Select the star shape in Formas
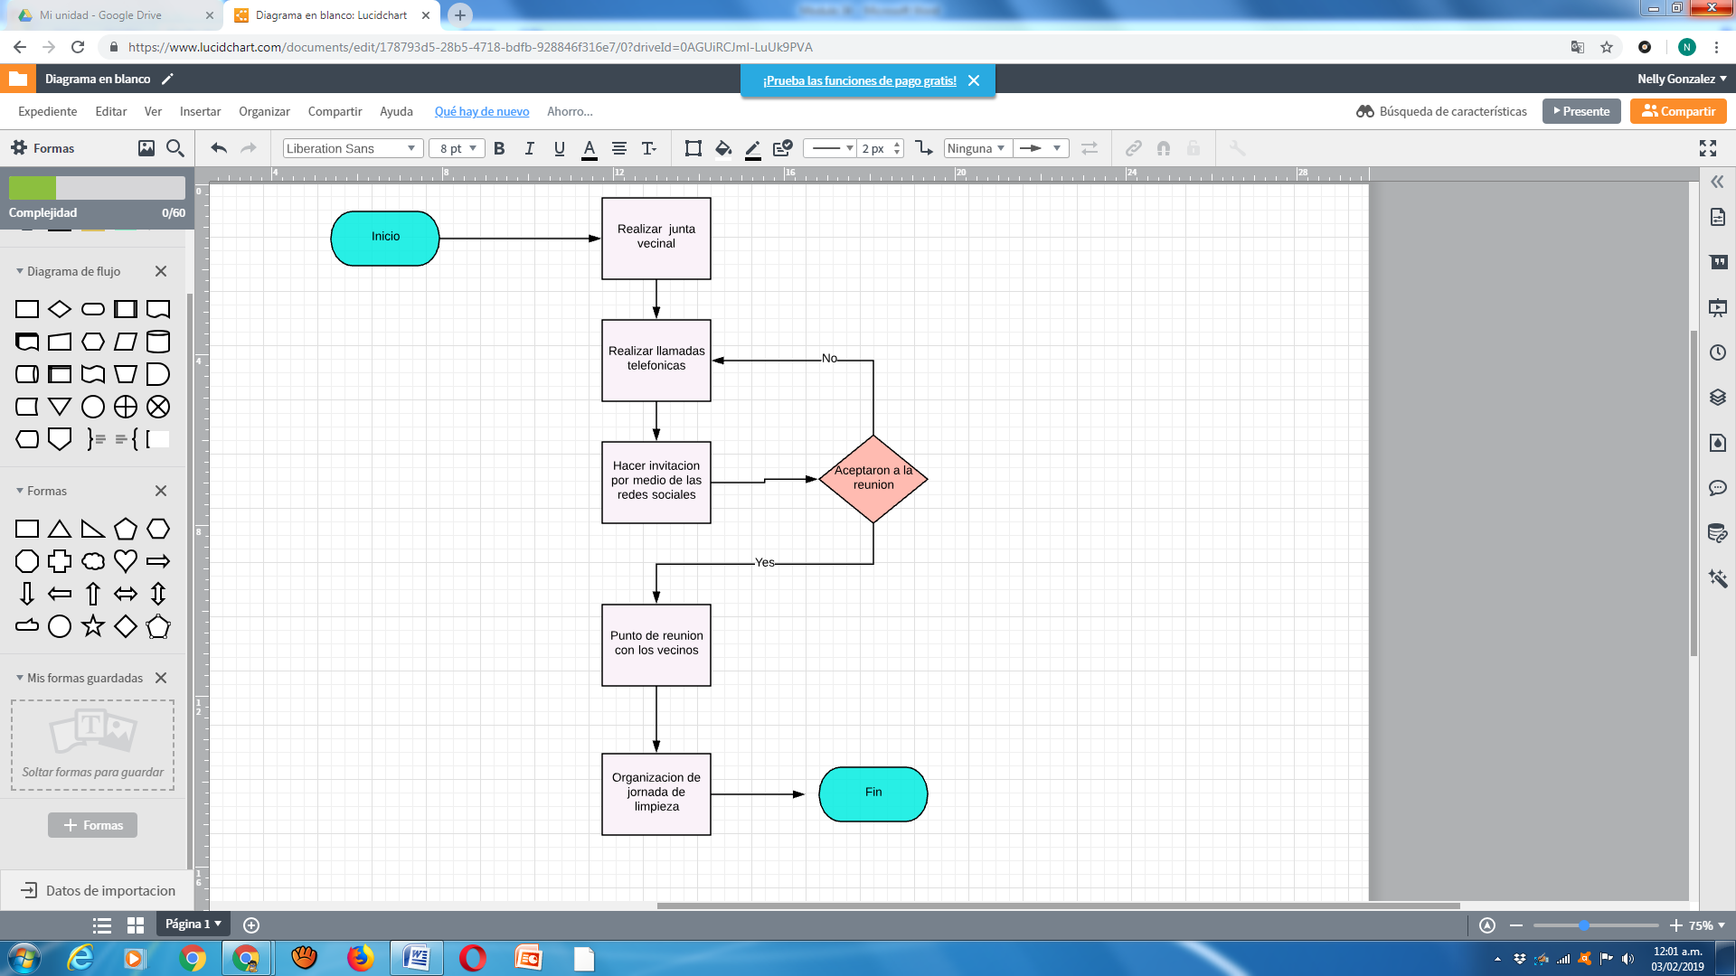Viewport: 1736px width, 976px height. [92, 626]
